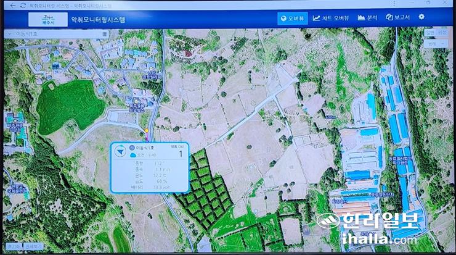Open the 보고서 report tab
The image size is (456, 255).
(x=398, y=18)
